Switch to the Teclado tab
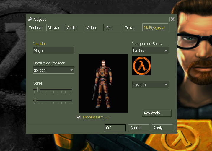This screenshot has height=151, width=212. point(37,27)
